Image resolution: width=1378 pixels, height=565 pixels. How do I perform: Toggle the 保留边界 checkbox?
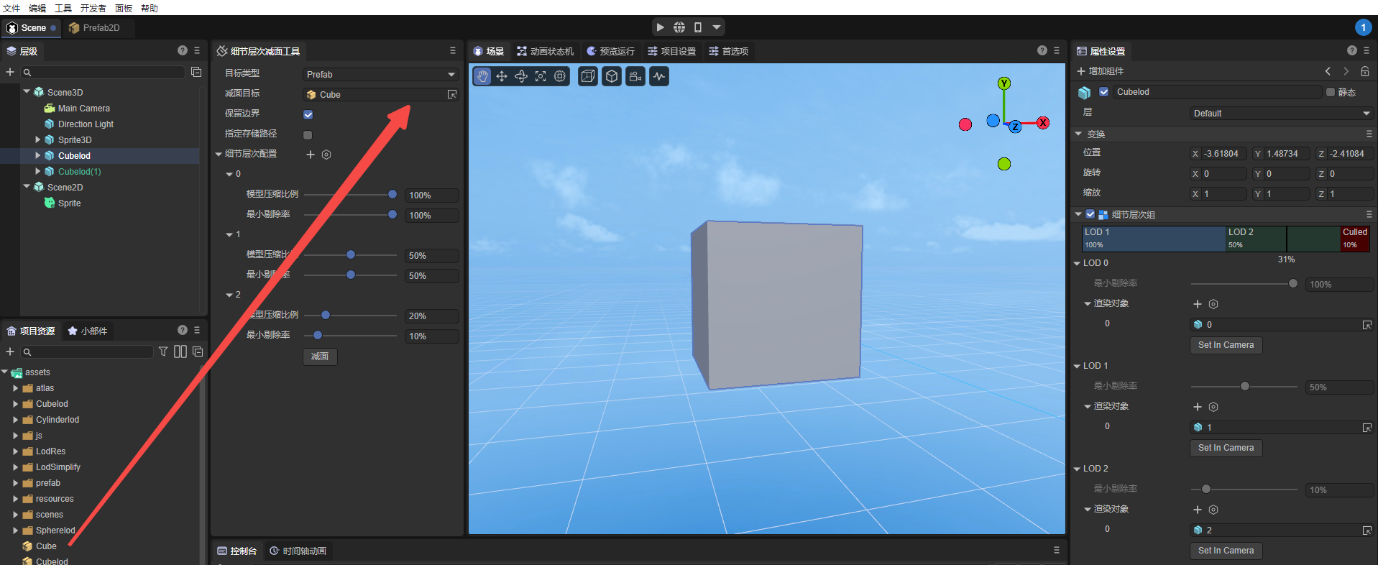(x=308, y=114)
